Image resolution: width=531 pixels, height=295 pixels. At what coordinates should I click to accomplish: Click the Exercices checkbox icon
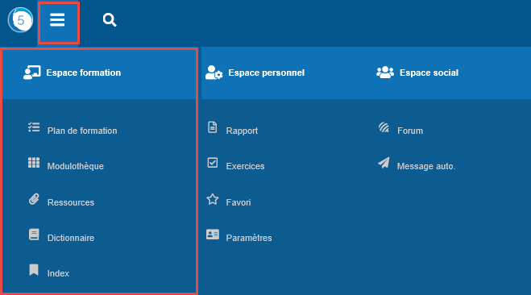click(x=213, y=163)
